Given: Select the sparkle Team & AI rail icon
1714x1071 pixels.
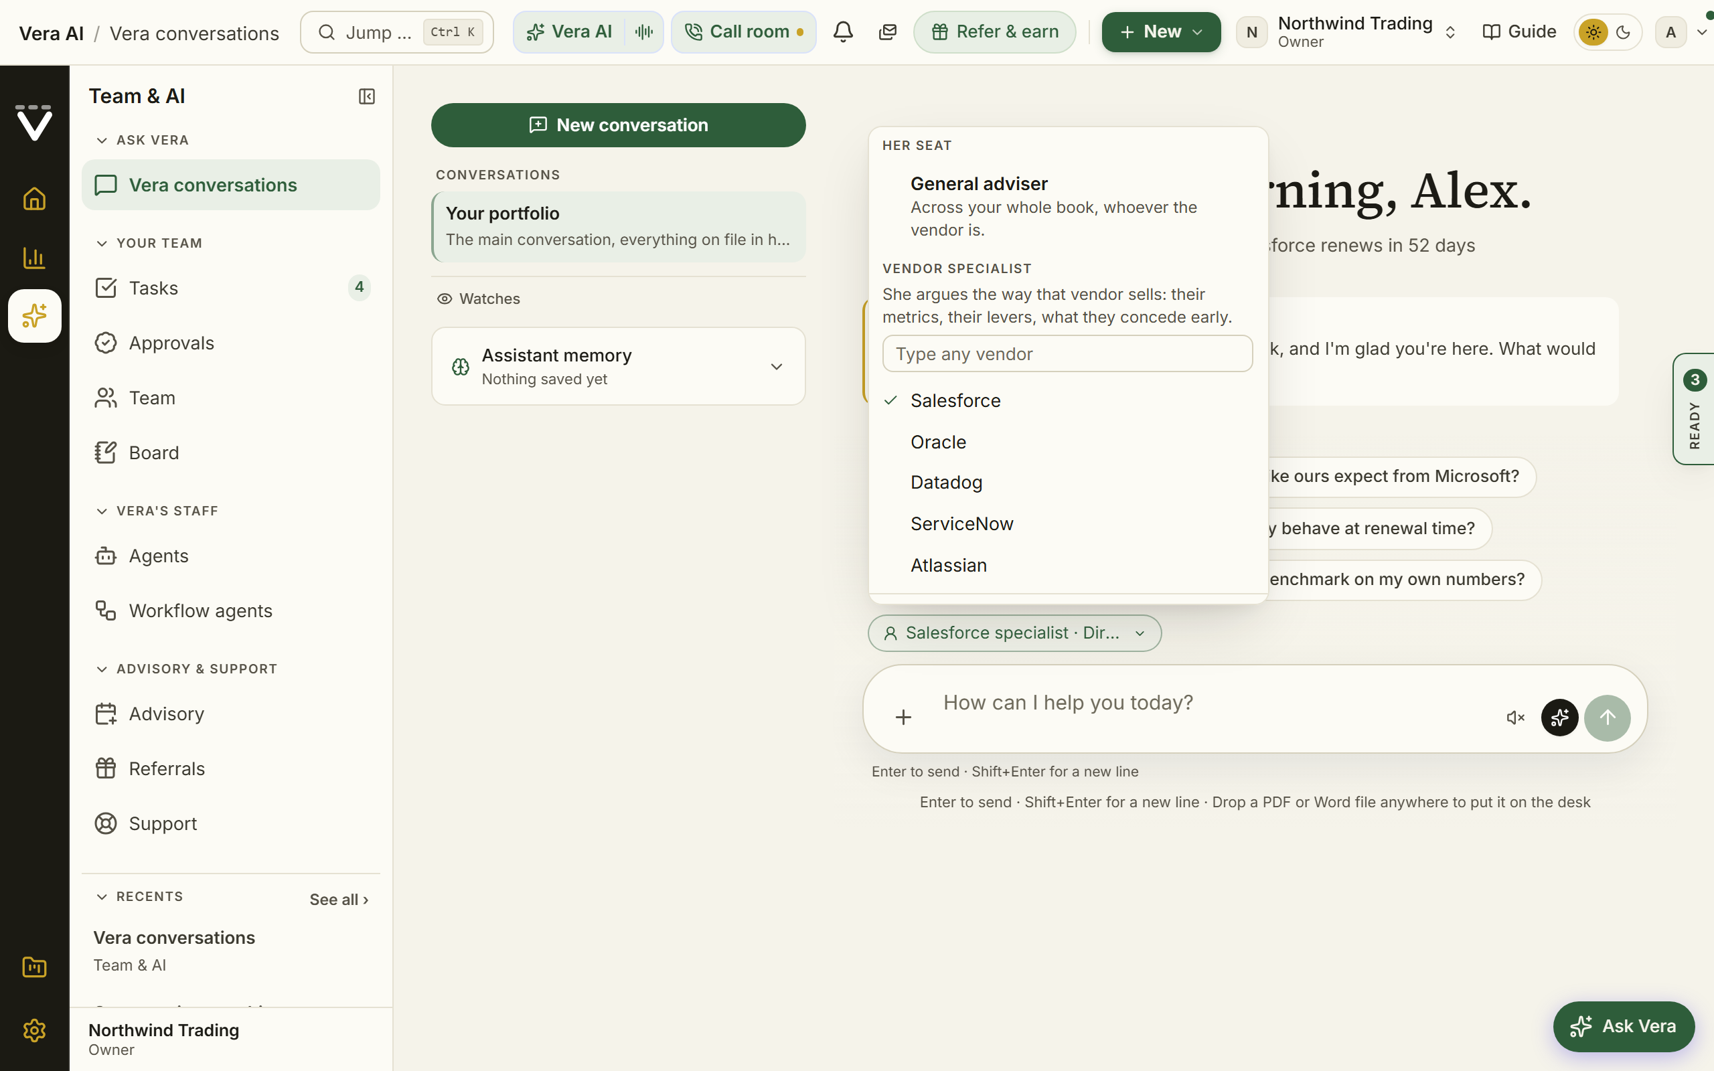Looking at the screenshot, I should pyautogui.click(x=34, y=316).
